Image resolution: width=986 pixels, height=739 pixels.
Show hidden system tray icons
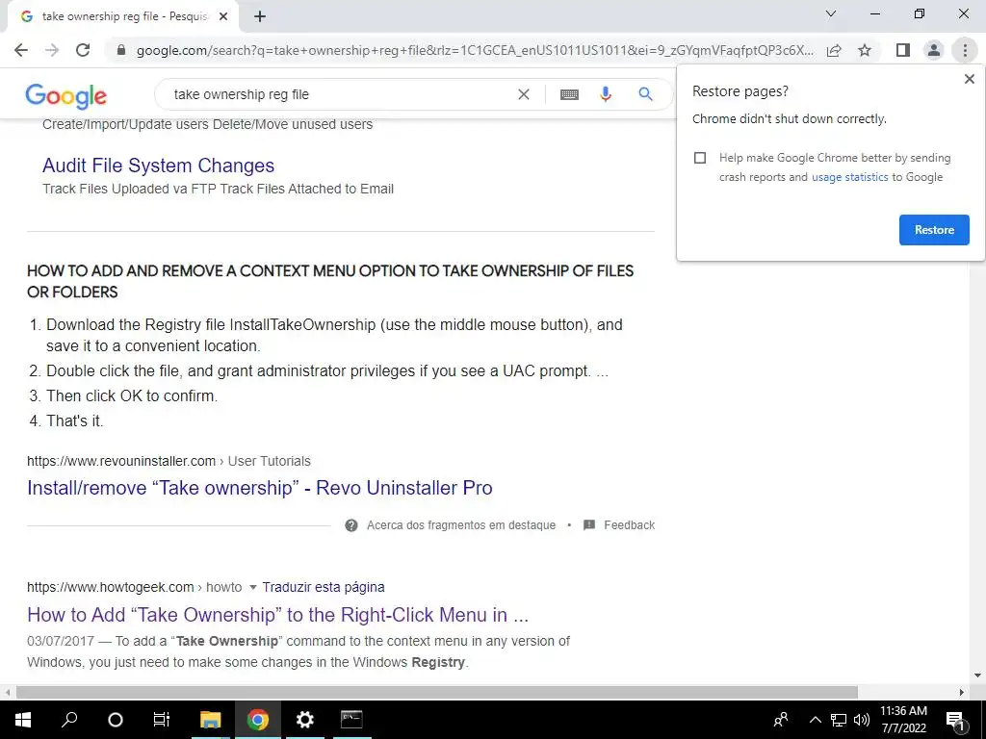point(815,720)
